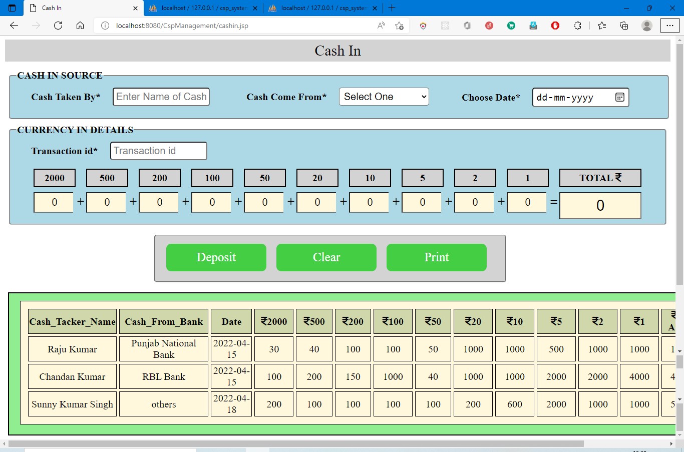Click the vertical page scrollbar
The height and width of the screenshot is (452, 684).
(x=679, y=165)
